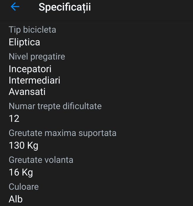Click the empty header bar area
Viewport: 193px width, 206px height.
click(142, 7)
